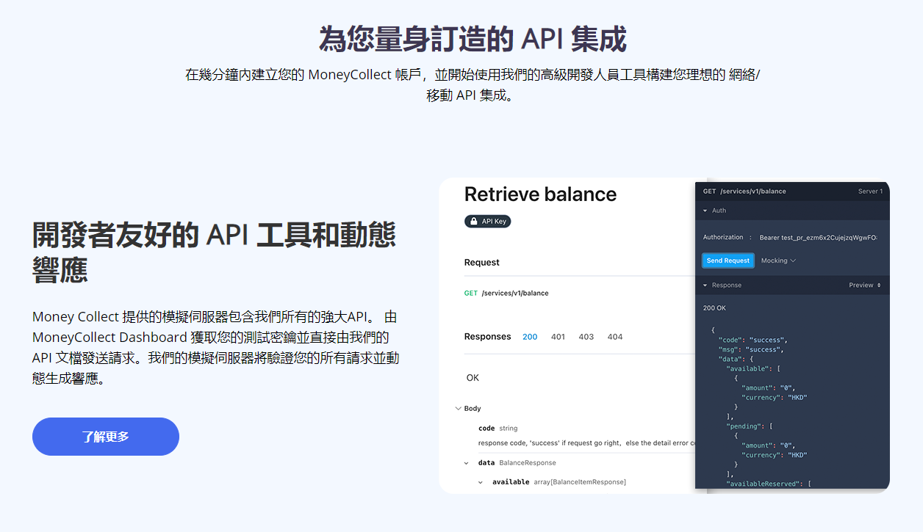The image size is (923, 532).
Task: Click the Authorization label
Action: (x=723, y=238)
